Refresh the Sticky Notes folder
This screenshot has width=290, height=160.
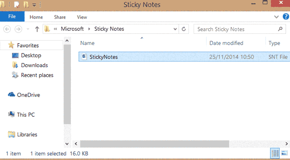click(184, 29)
